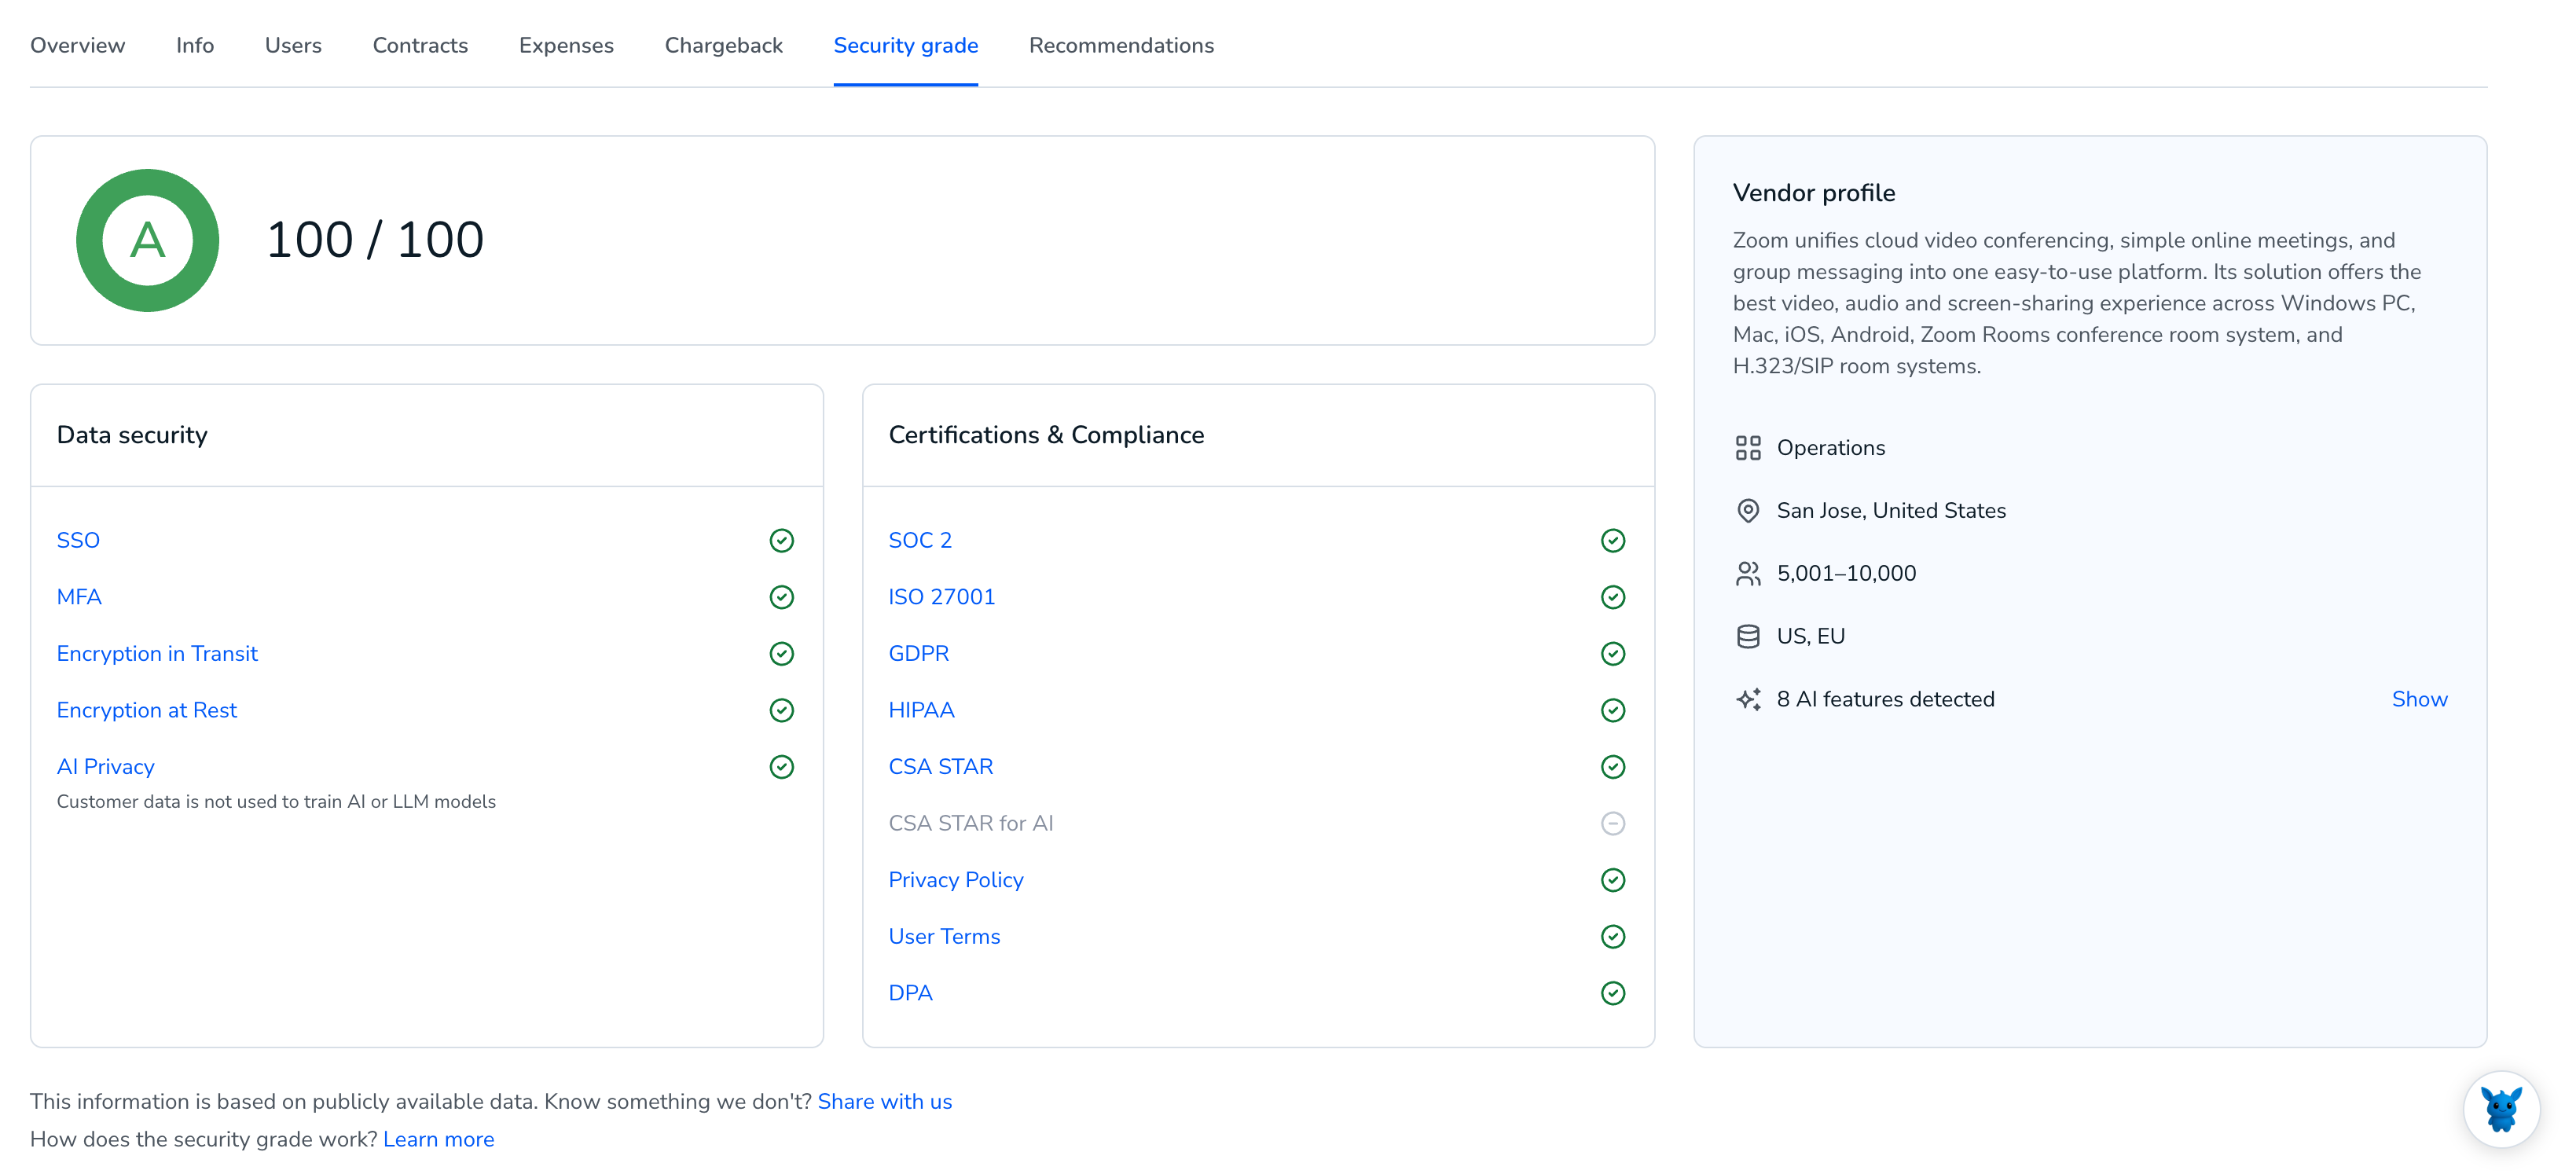The image size is (2576, 1174).
Task: Click the DPA check icon
Action: click(1613, 993)
